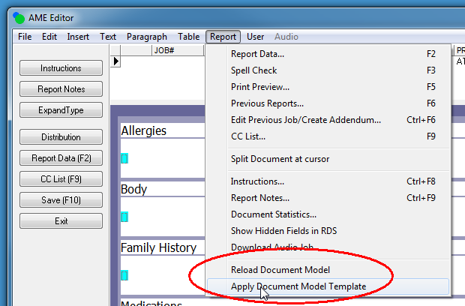
Task: Open the File menu
Action: point(25,37)
